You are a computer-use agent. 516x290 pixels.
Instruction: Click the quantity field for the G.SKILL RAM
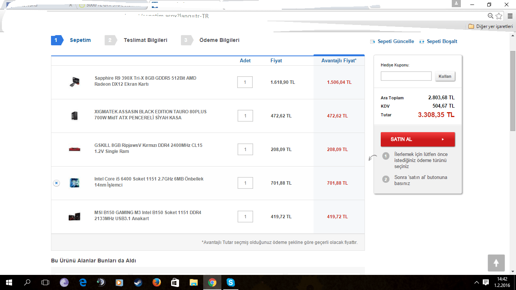click(x=246, y=149)
